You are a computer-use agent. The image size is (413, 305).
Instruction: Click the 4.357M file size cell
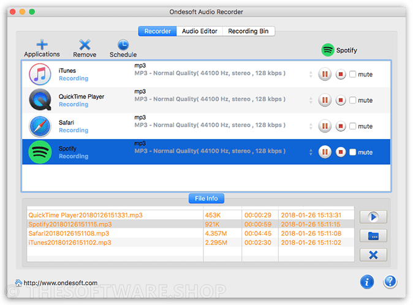click(x=216, y=233)
